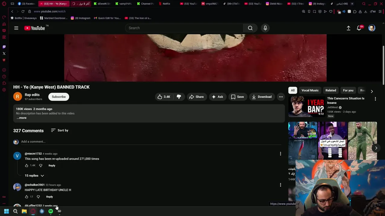The image size is (385, 216).
Task: Open File Explorer from the taskbar
Action: 24,211
